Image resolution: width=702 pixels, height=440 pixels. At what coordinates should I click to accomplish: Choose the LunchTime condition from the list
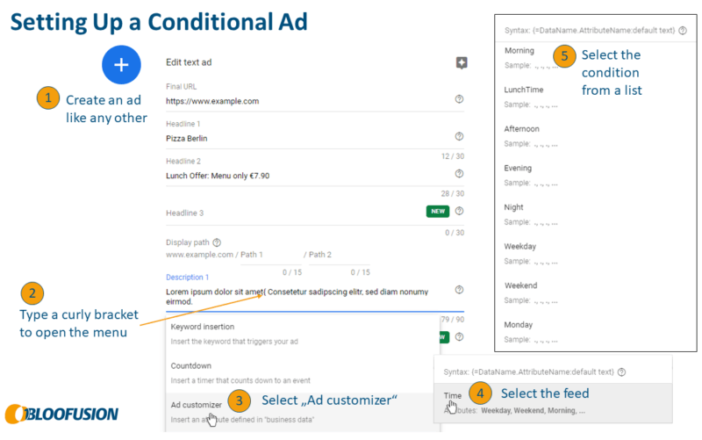click(524, 90)
